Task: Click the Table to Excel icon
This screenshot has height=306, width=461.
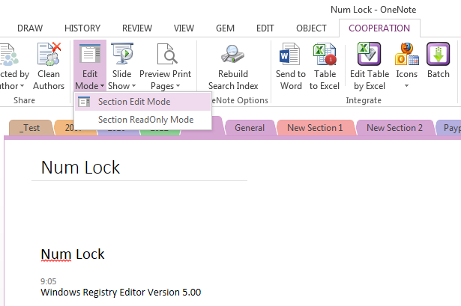Action: coord(325,54)
